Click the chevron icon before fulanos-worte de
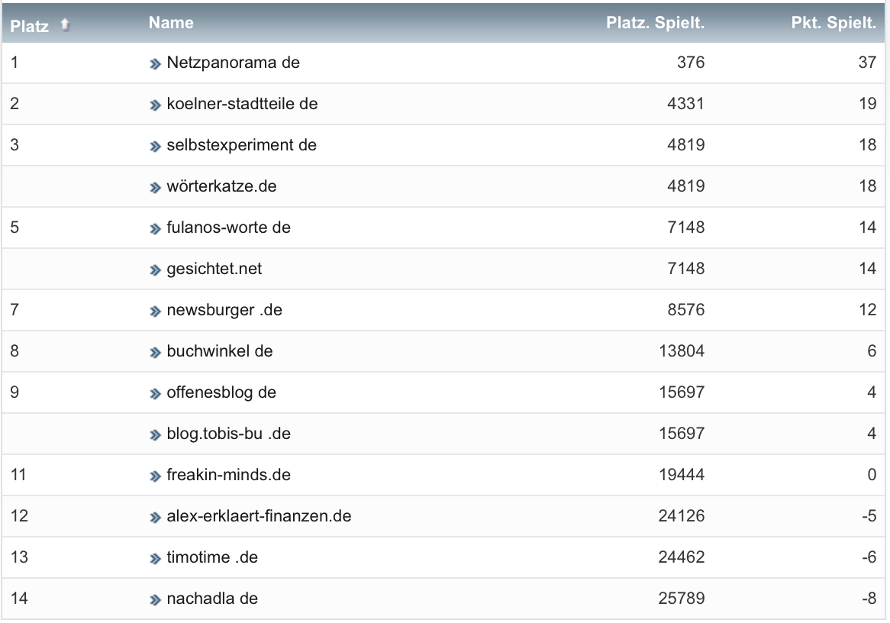Screen dimensions: 890x623 [x=156, y=229]
